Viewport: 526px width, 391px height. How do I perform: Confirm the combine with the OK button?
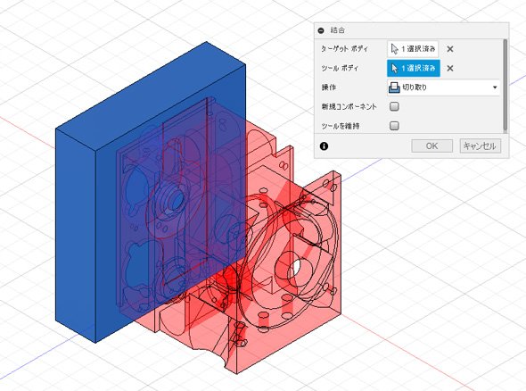(x=432, y=146)
